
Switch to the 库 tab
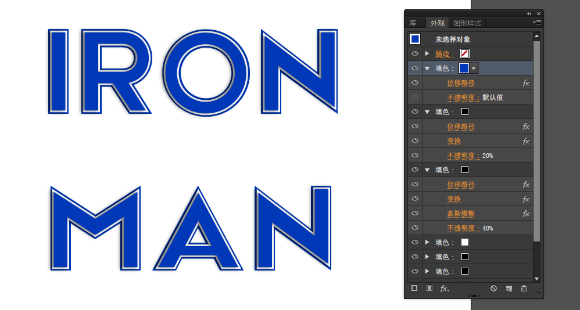(413, 23)
